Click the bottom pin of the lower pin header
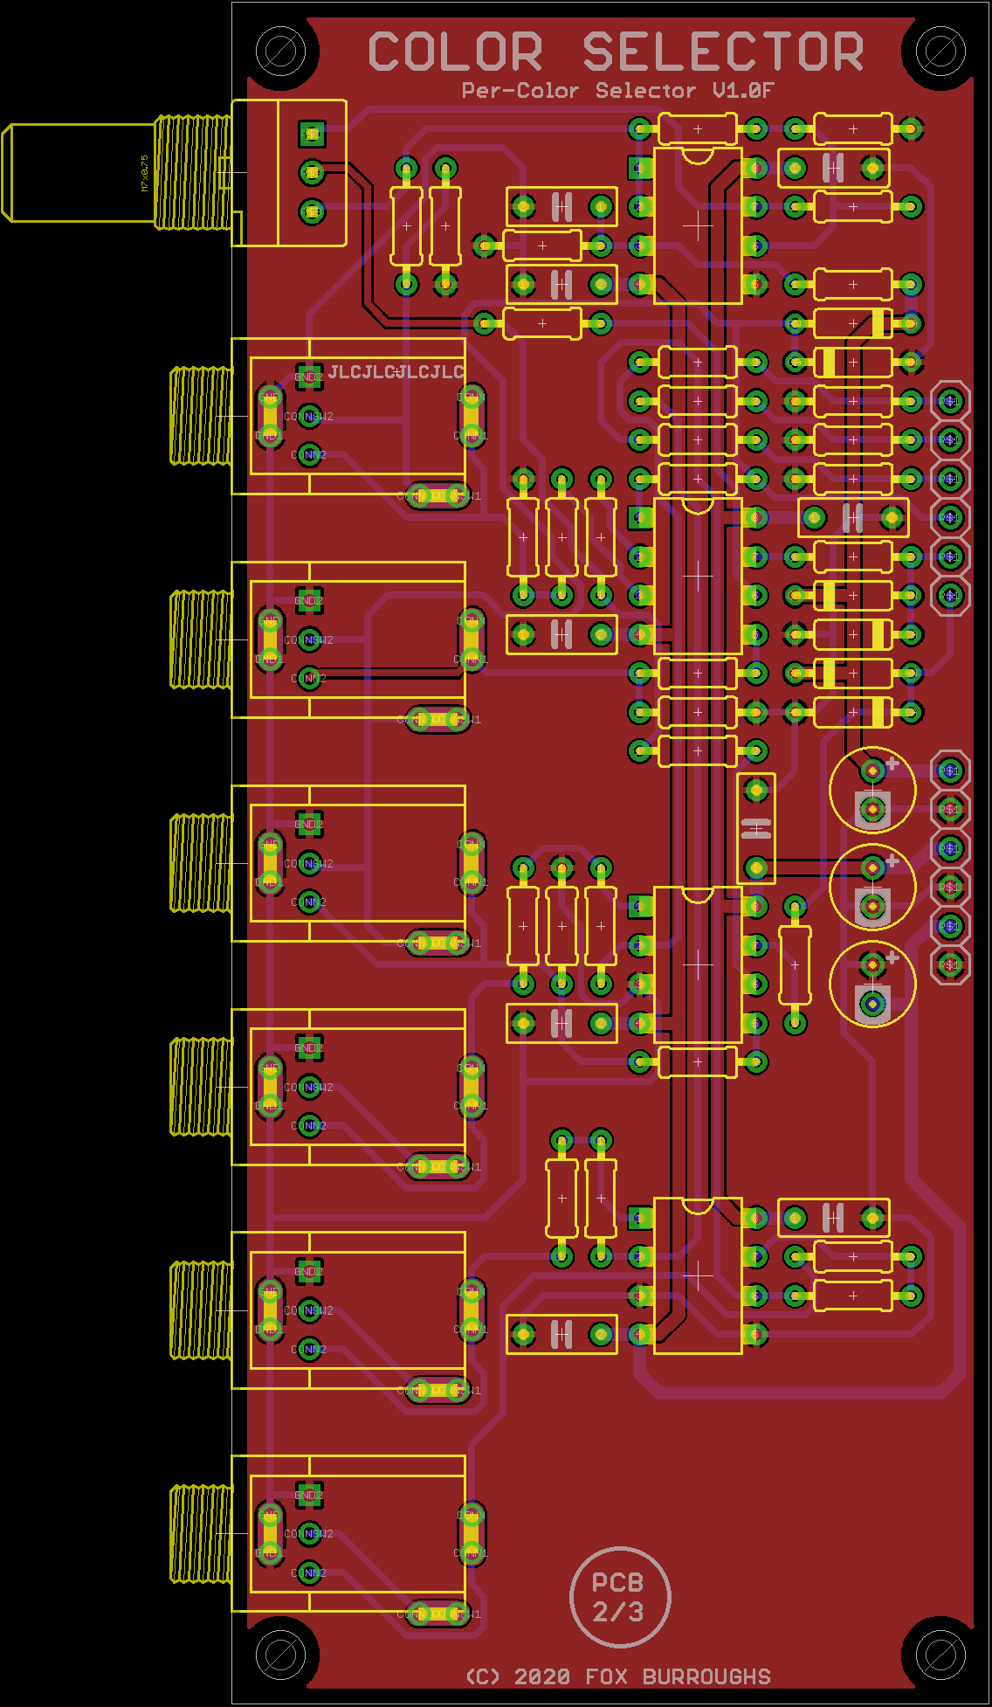 (x=950, y=964)
